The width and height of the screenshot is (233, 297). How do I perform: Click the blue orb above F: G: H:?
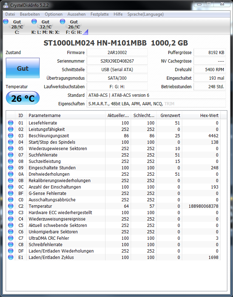pyautogui.click(x=63, y=21)
